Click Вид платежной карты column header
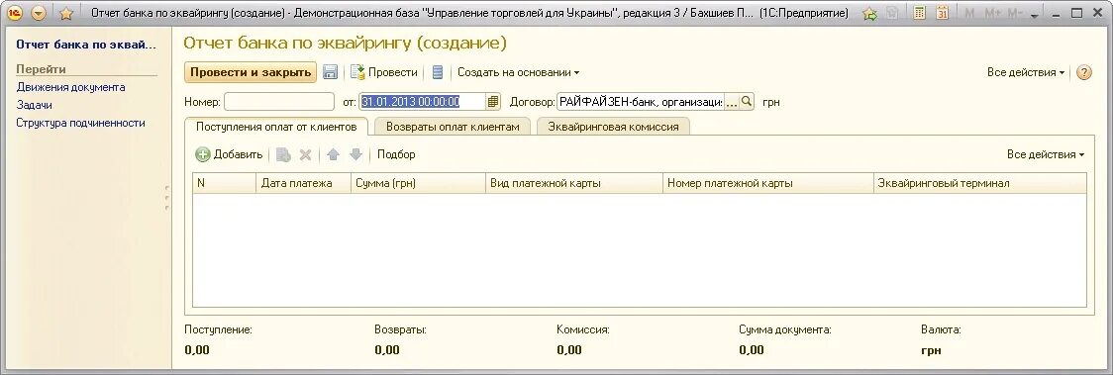This screenshot has width=1113, height=375. (573, 183)
